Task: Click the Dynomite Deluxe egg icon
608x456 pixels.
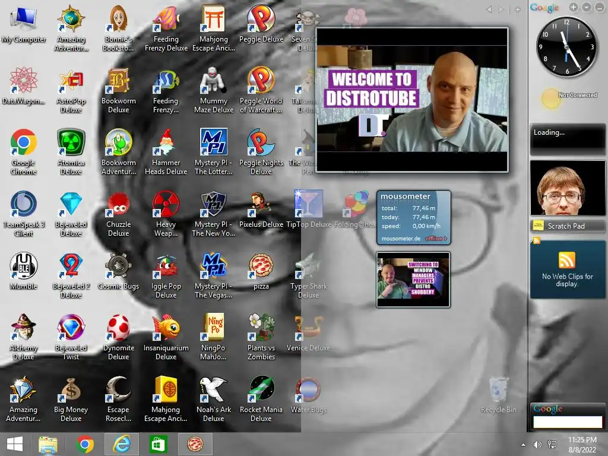Action: (x=118, y=327)
